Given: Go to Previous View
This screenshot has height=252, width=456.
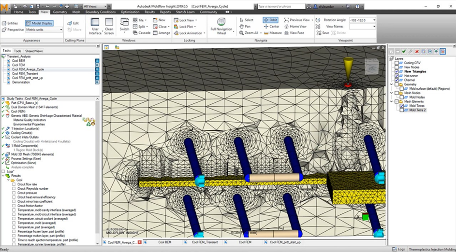Looking at the screenshot, I should click(297, 20).
